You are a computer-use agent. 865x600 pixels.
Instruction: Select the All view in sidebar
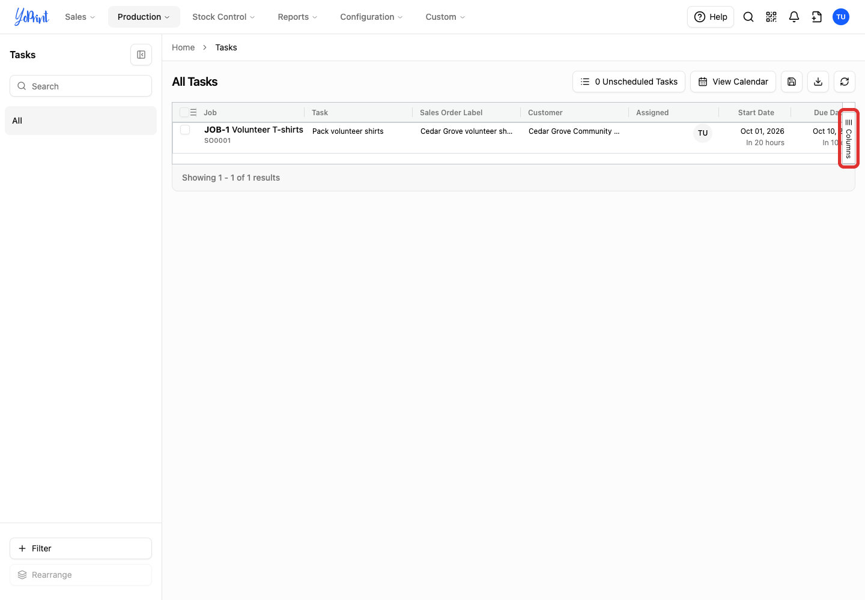(80, 121)
